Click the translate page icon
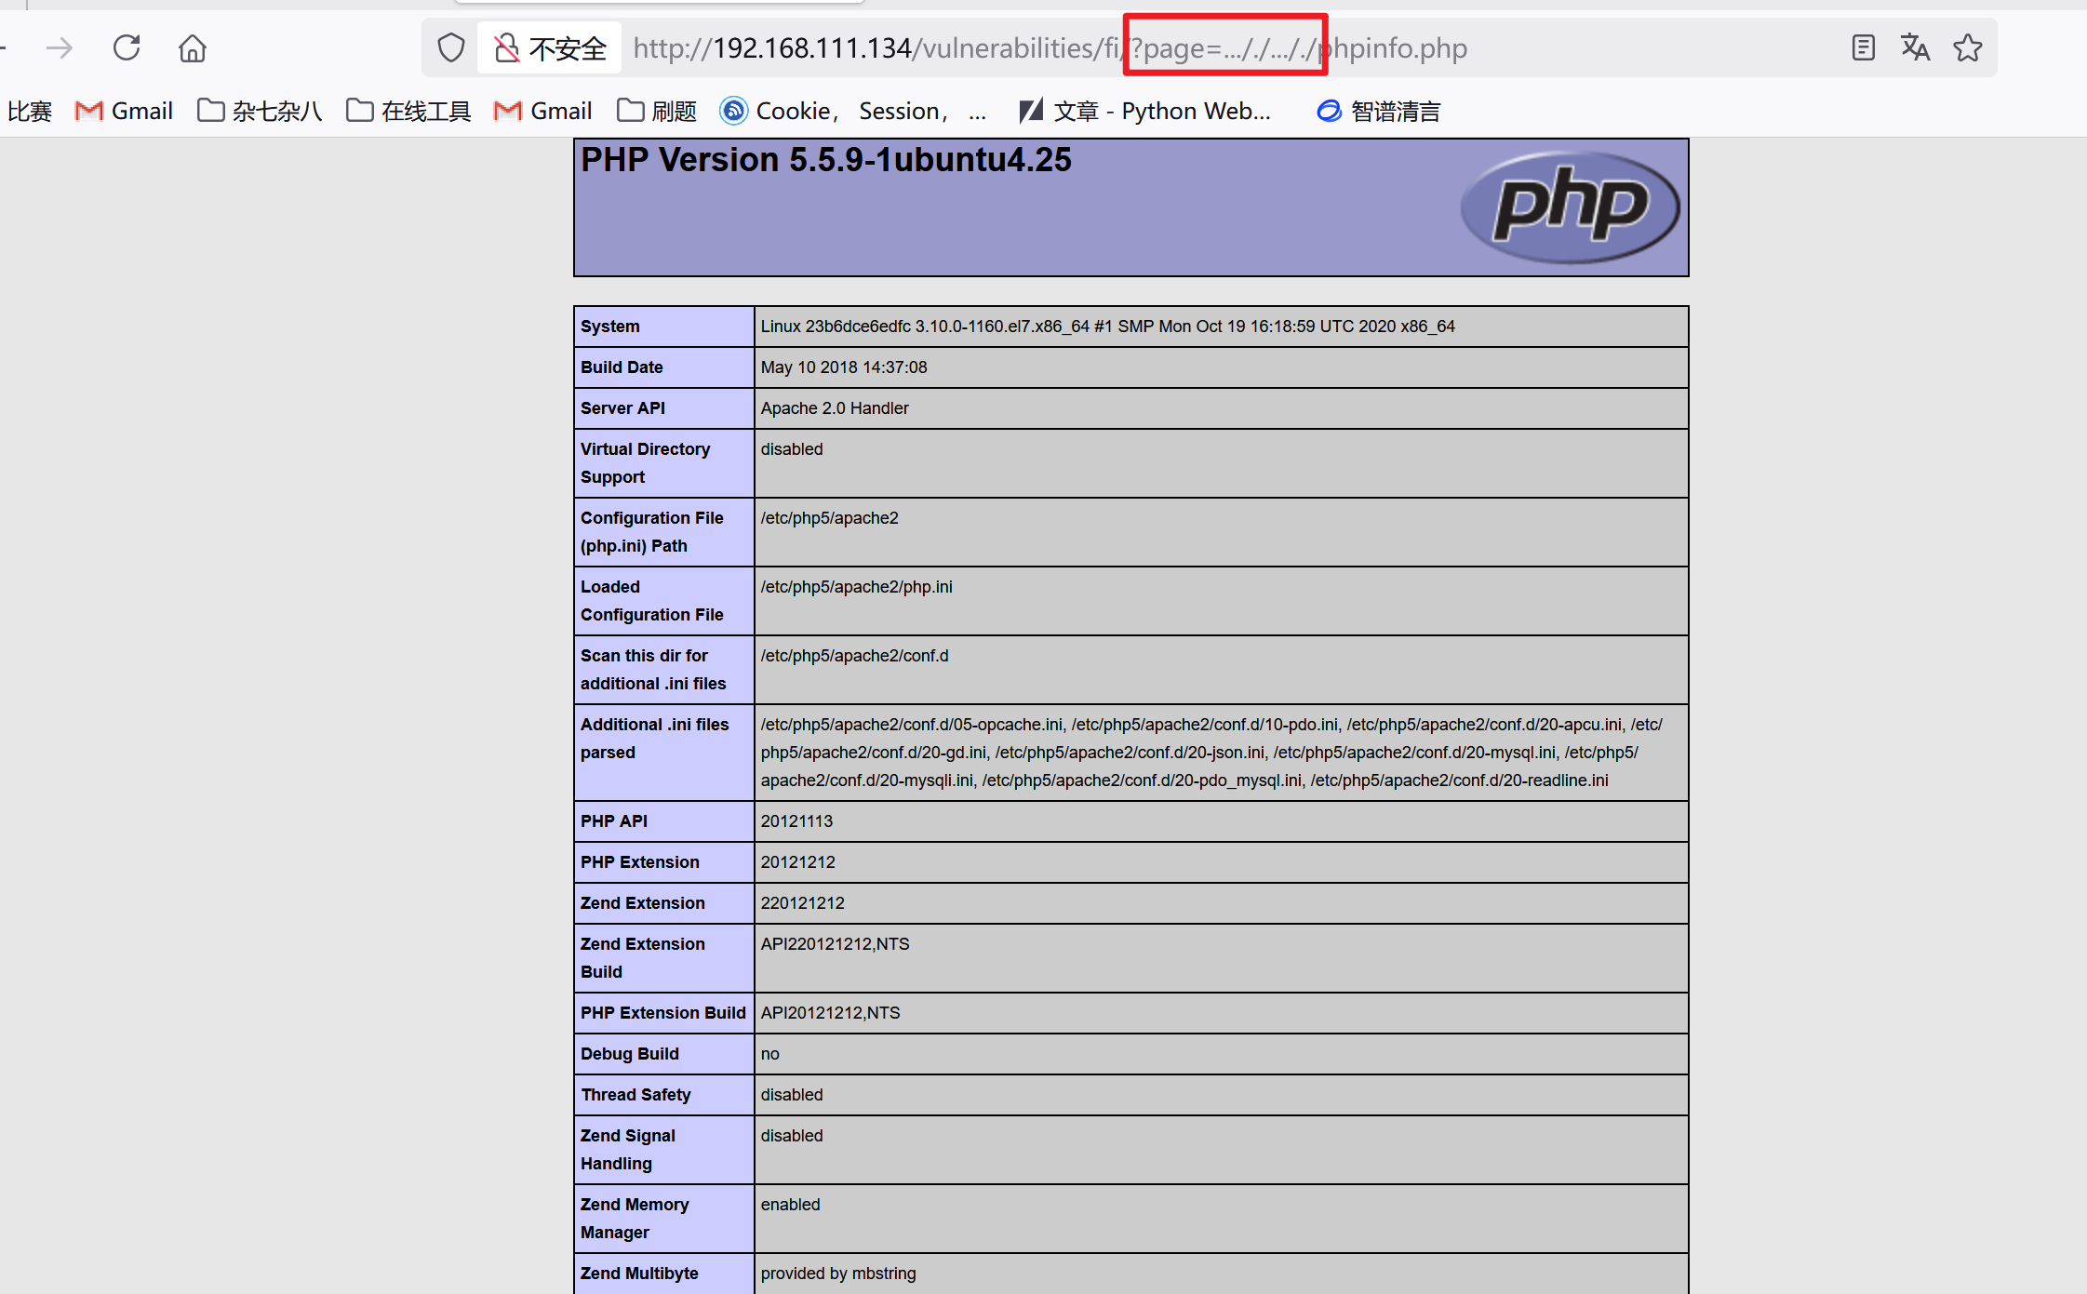Viewport: 2087px width, 1294px height. coord(1915,47)
